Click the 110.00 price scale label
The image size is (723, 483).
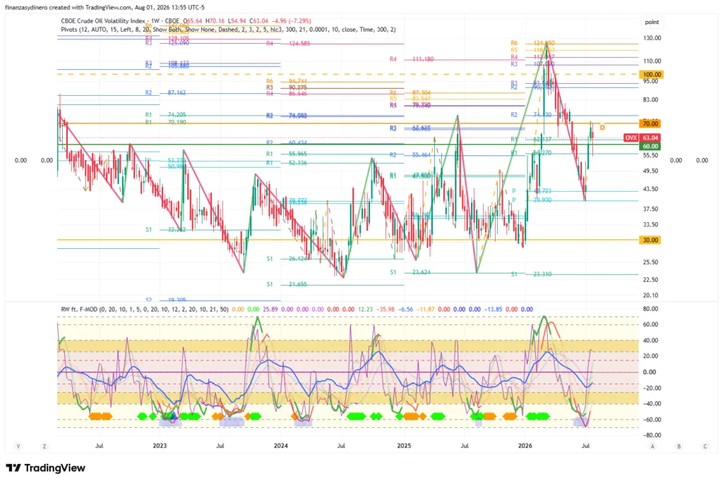(652, 61)
